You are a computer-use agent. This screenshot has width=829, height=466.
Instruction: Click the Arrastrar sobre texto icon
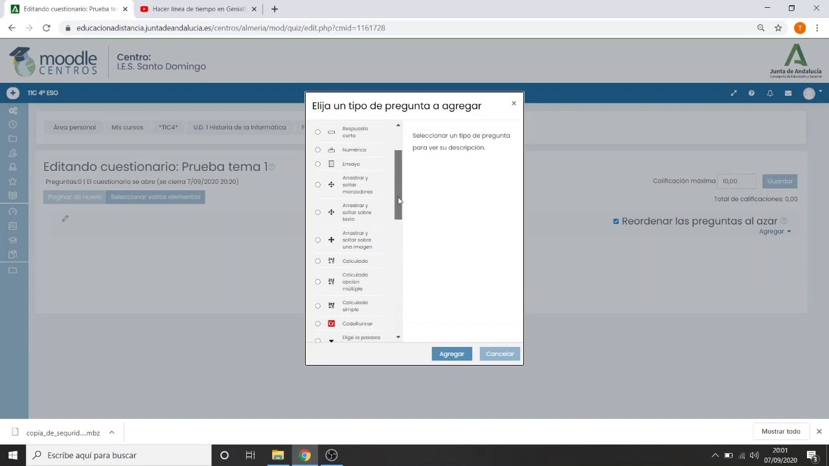331,212
